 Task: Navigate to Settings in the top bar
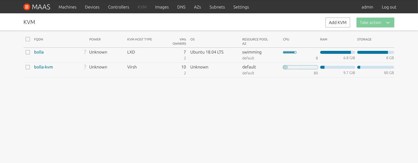241,7
